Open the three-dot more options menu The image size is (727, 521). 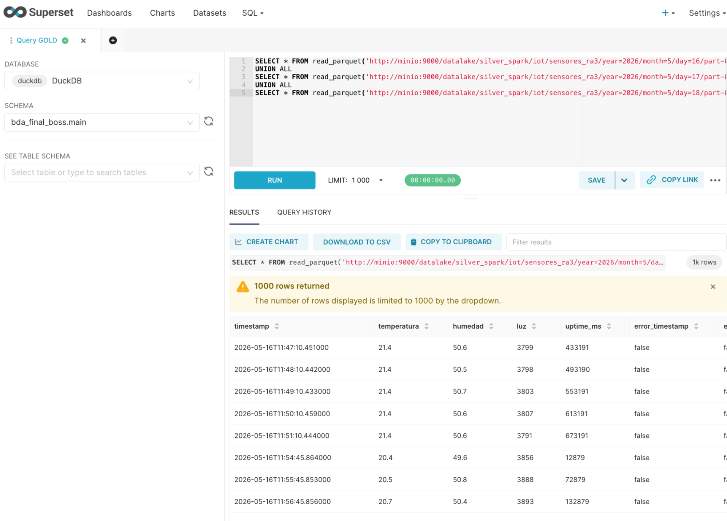715,180
